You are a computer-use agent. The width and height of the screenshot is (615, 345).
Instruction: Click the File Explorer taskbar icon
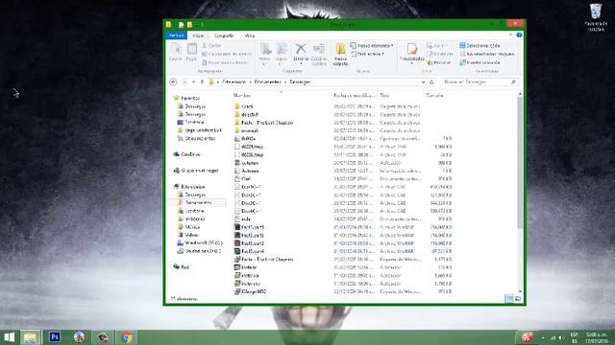(x=30, y=337)
